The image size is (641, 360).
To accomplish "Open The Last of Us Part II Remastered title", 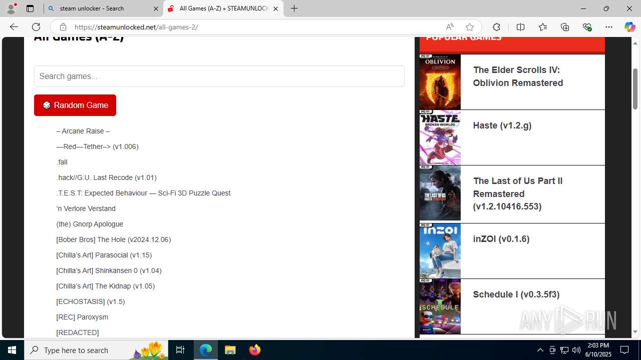I will tap(518, 193).
